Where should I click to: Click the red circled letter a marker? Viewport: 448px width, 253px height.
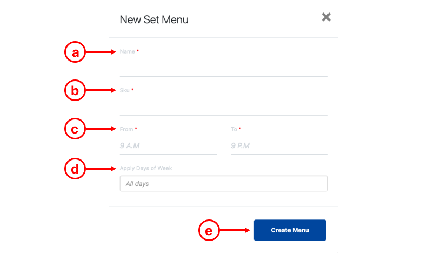(75, 52)
